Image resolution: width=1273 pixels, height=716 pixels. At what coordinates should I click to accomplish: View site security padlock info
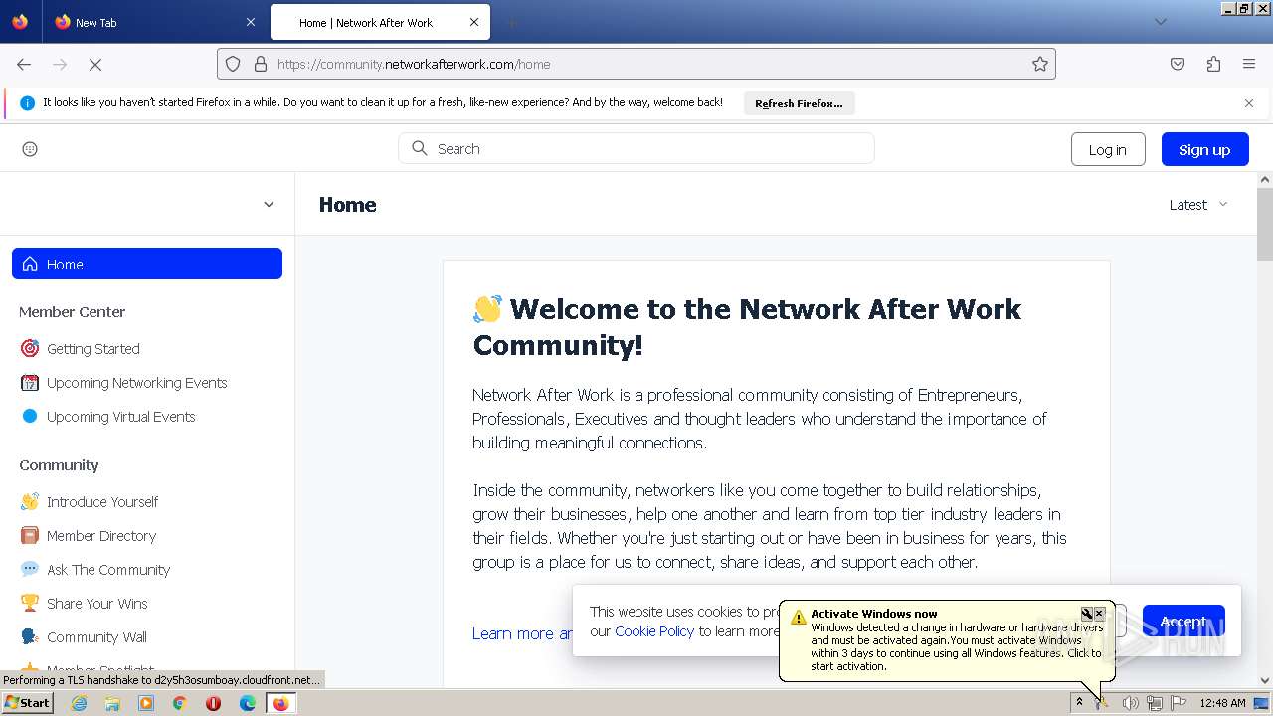pos(261,64)
